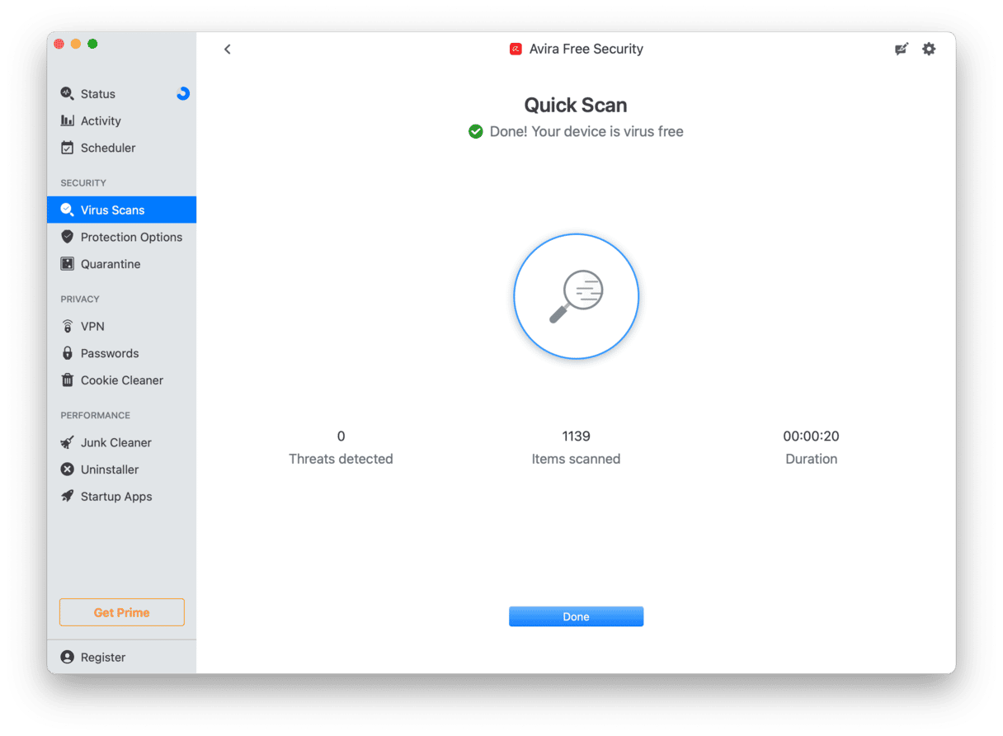Click the green checkmark beside Done message
Screen dimensions: 1003x736
[x=476, y=131]
